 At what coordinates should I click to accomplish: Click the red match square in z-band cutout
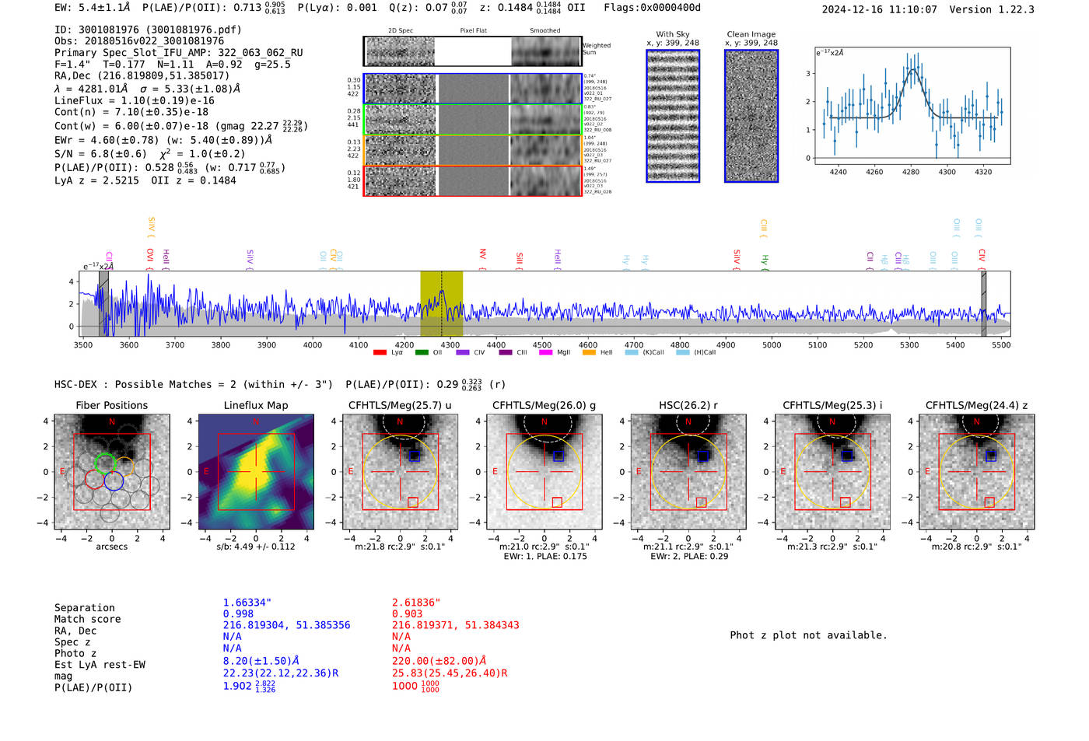[989, 502]
